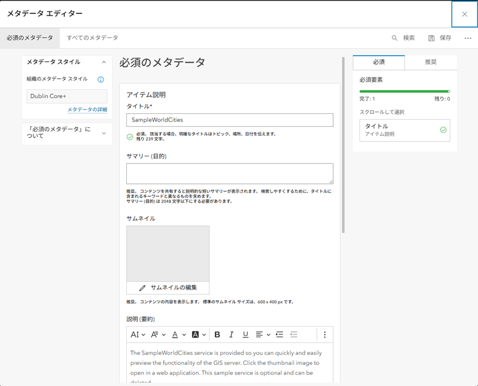Toggle bold formatting

pos(217,334)
